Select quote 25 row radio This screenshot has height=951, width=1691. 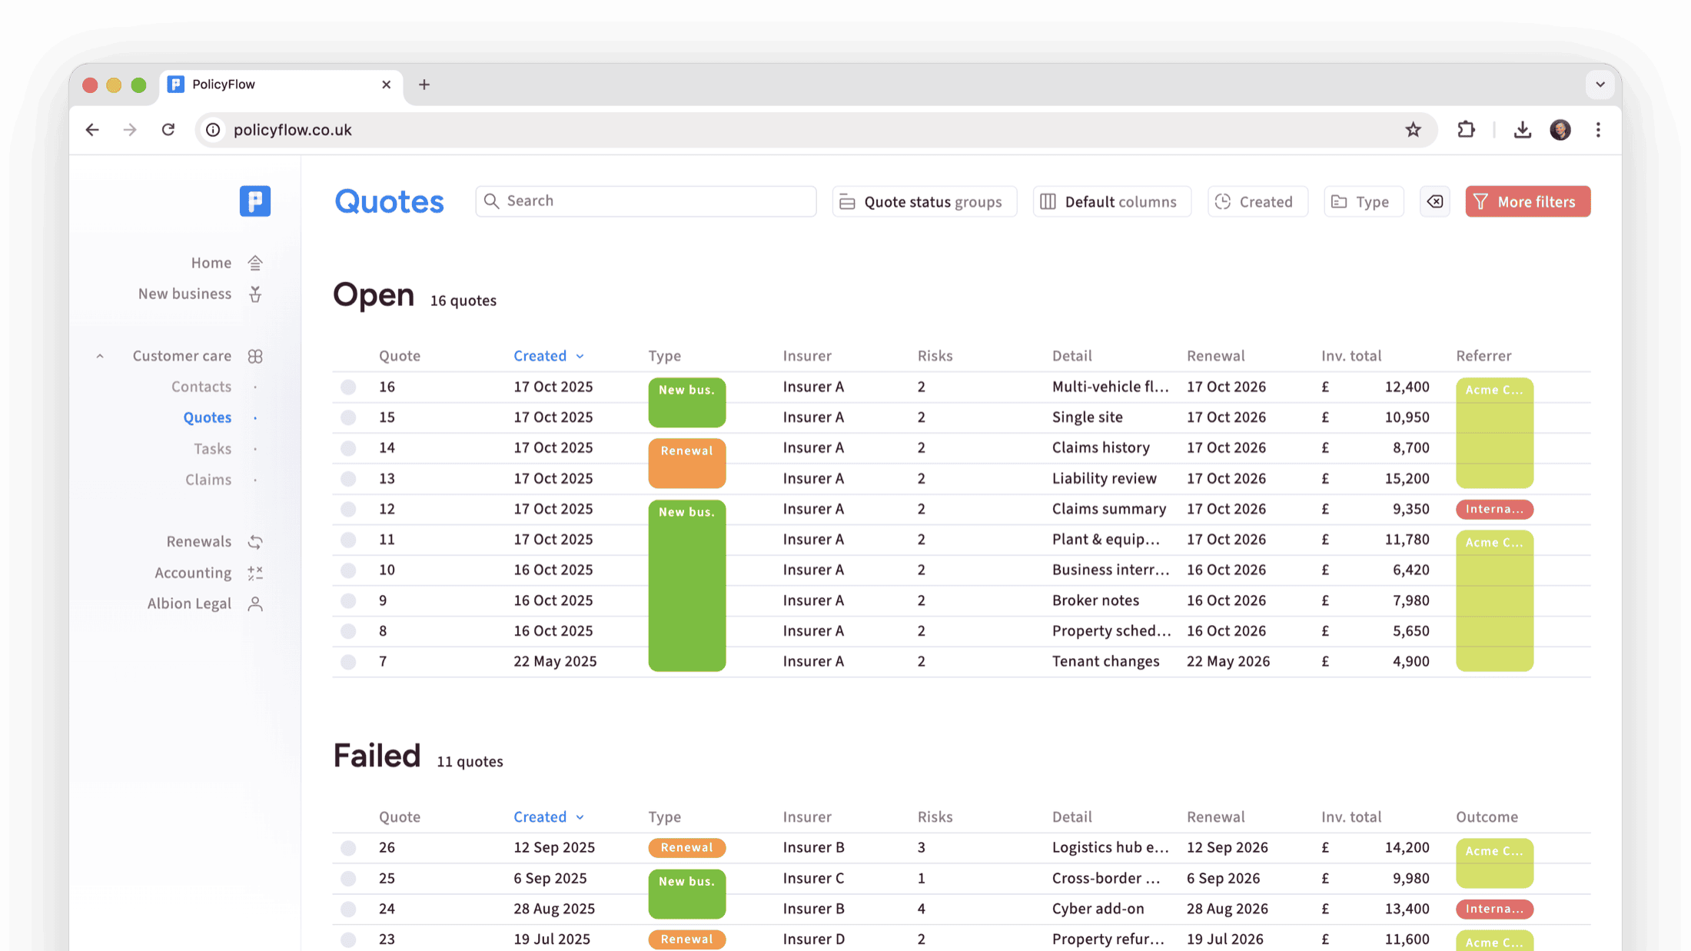tap(348, 878)
